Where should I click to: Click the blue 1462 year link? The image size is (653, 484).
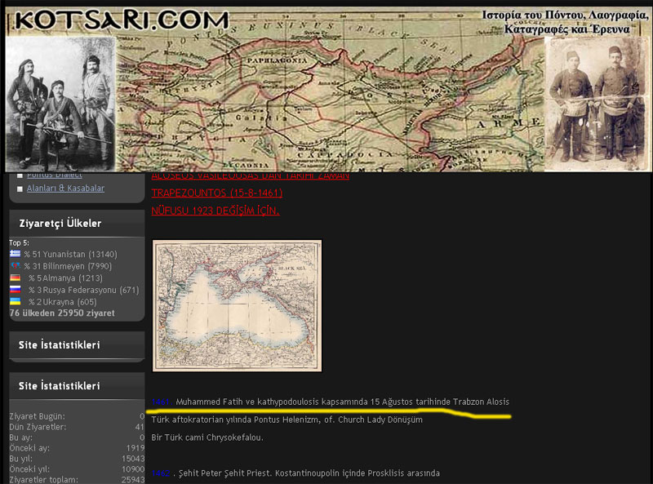coord(160,473)
